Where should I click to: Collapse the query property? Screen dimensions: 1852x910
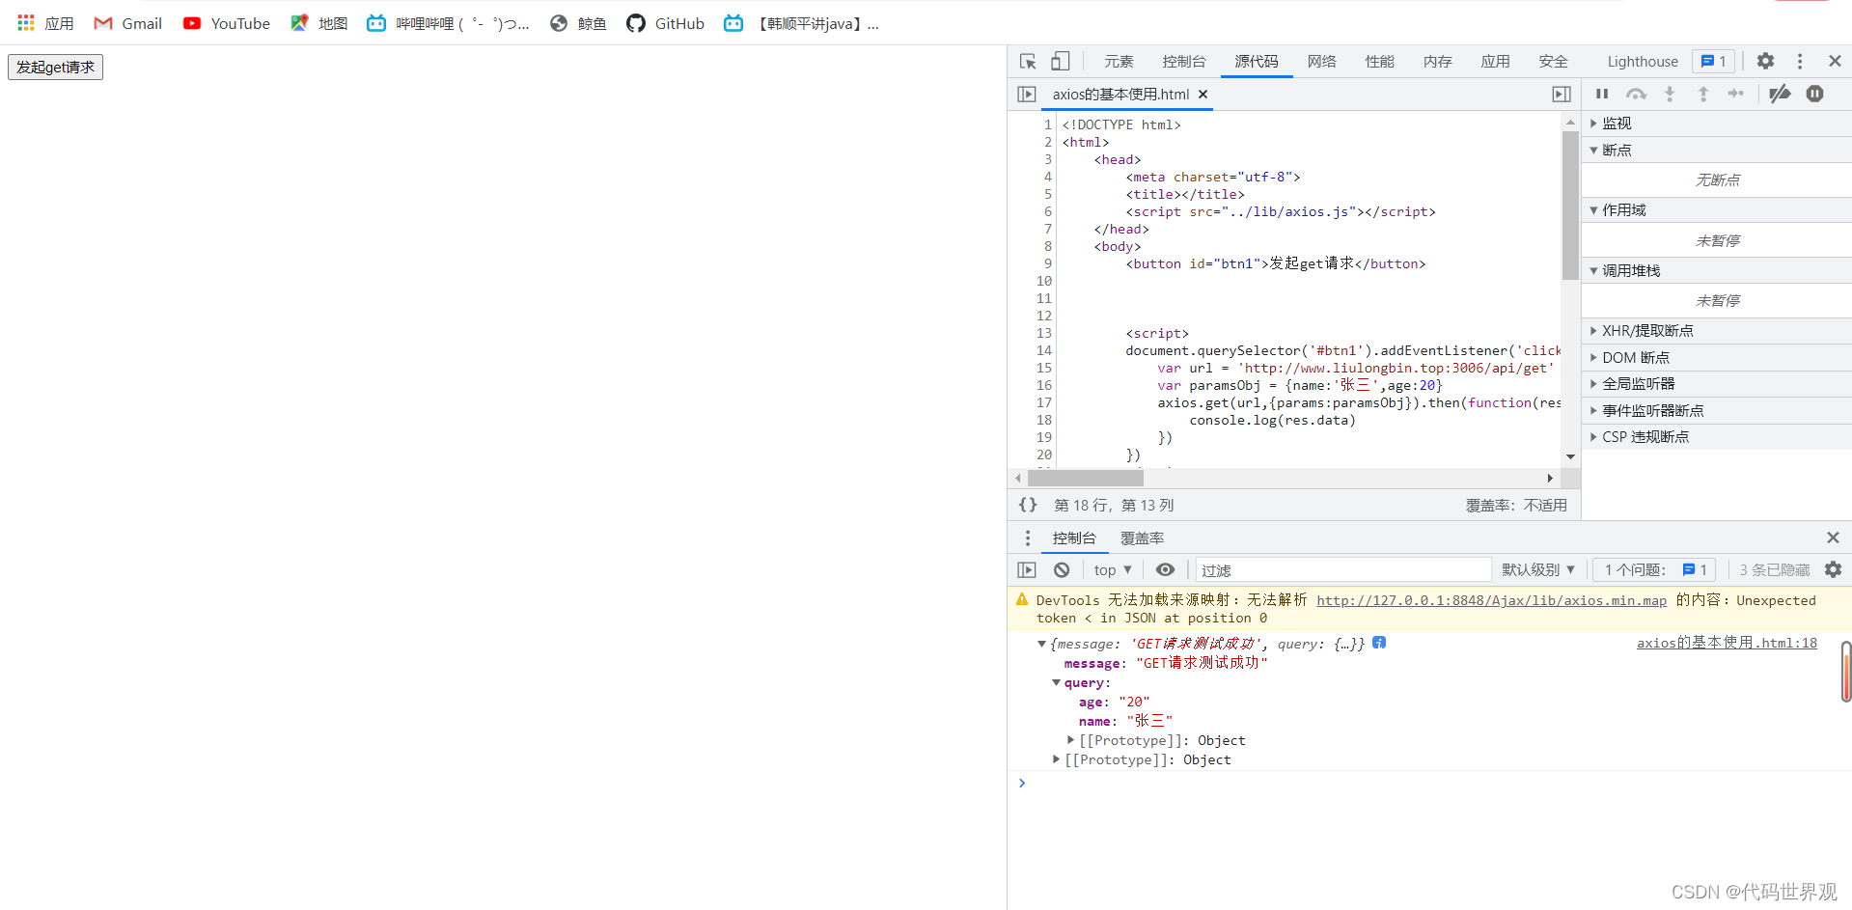[1056, 682]
